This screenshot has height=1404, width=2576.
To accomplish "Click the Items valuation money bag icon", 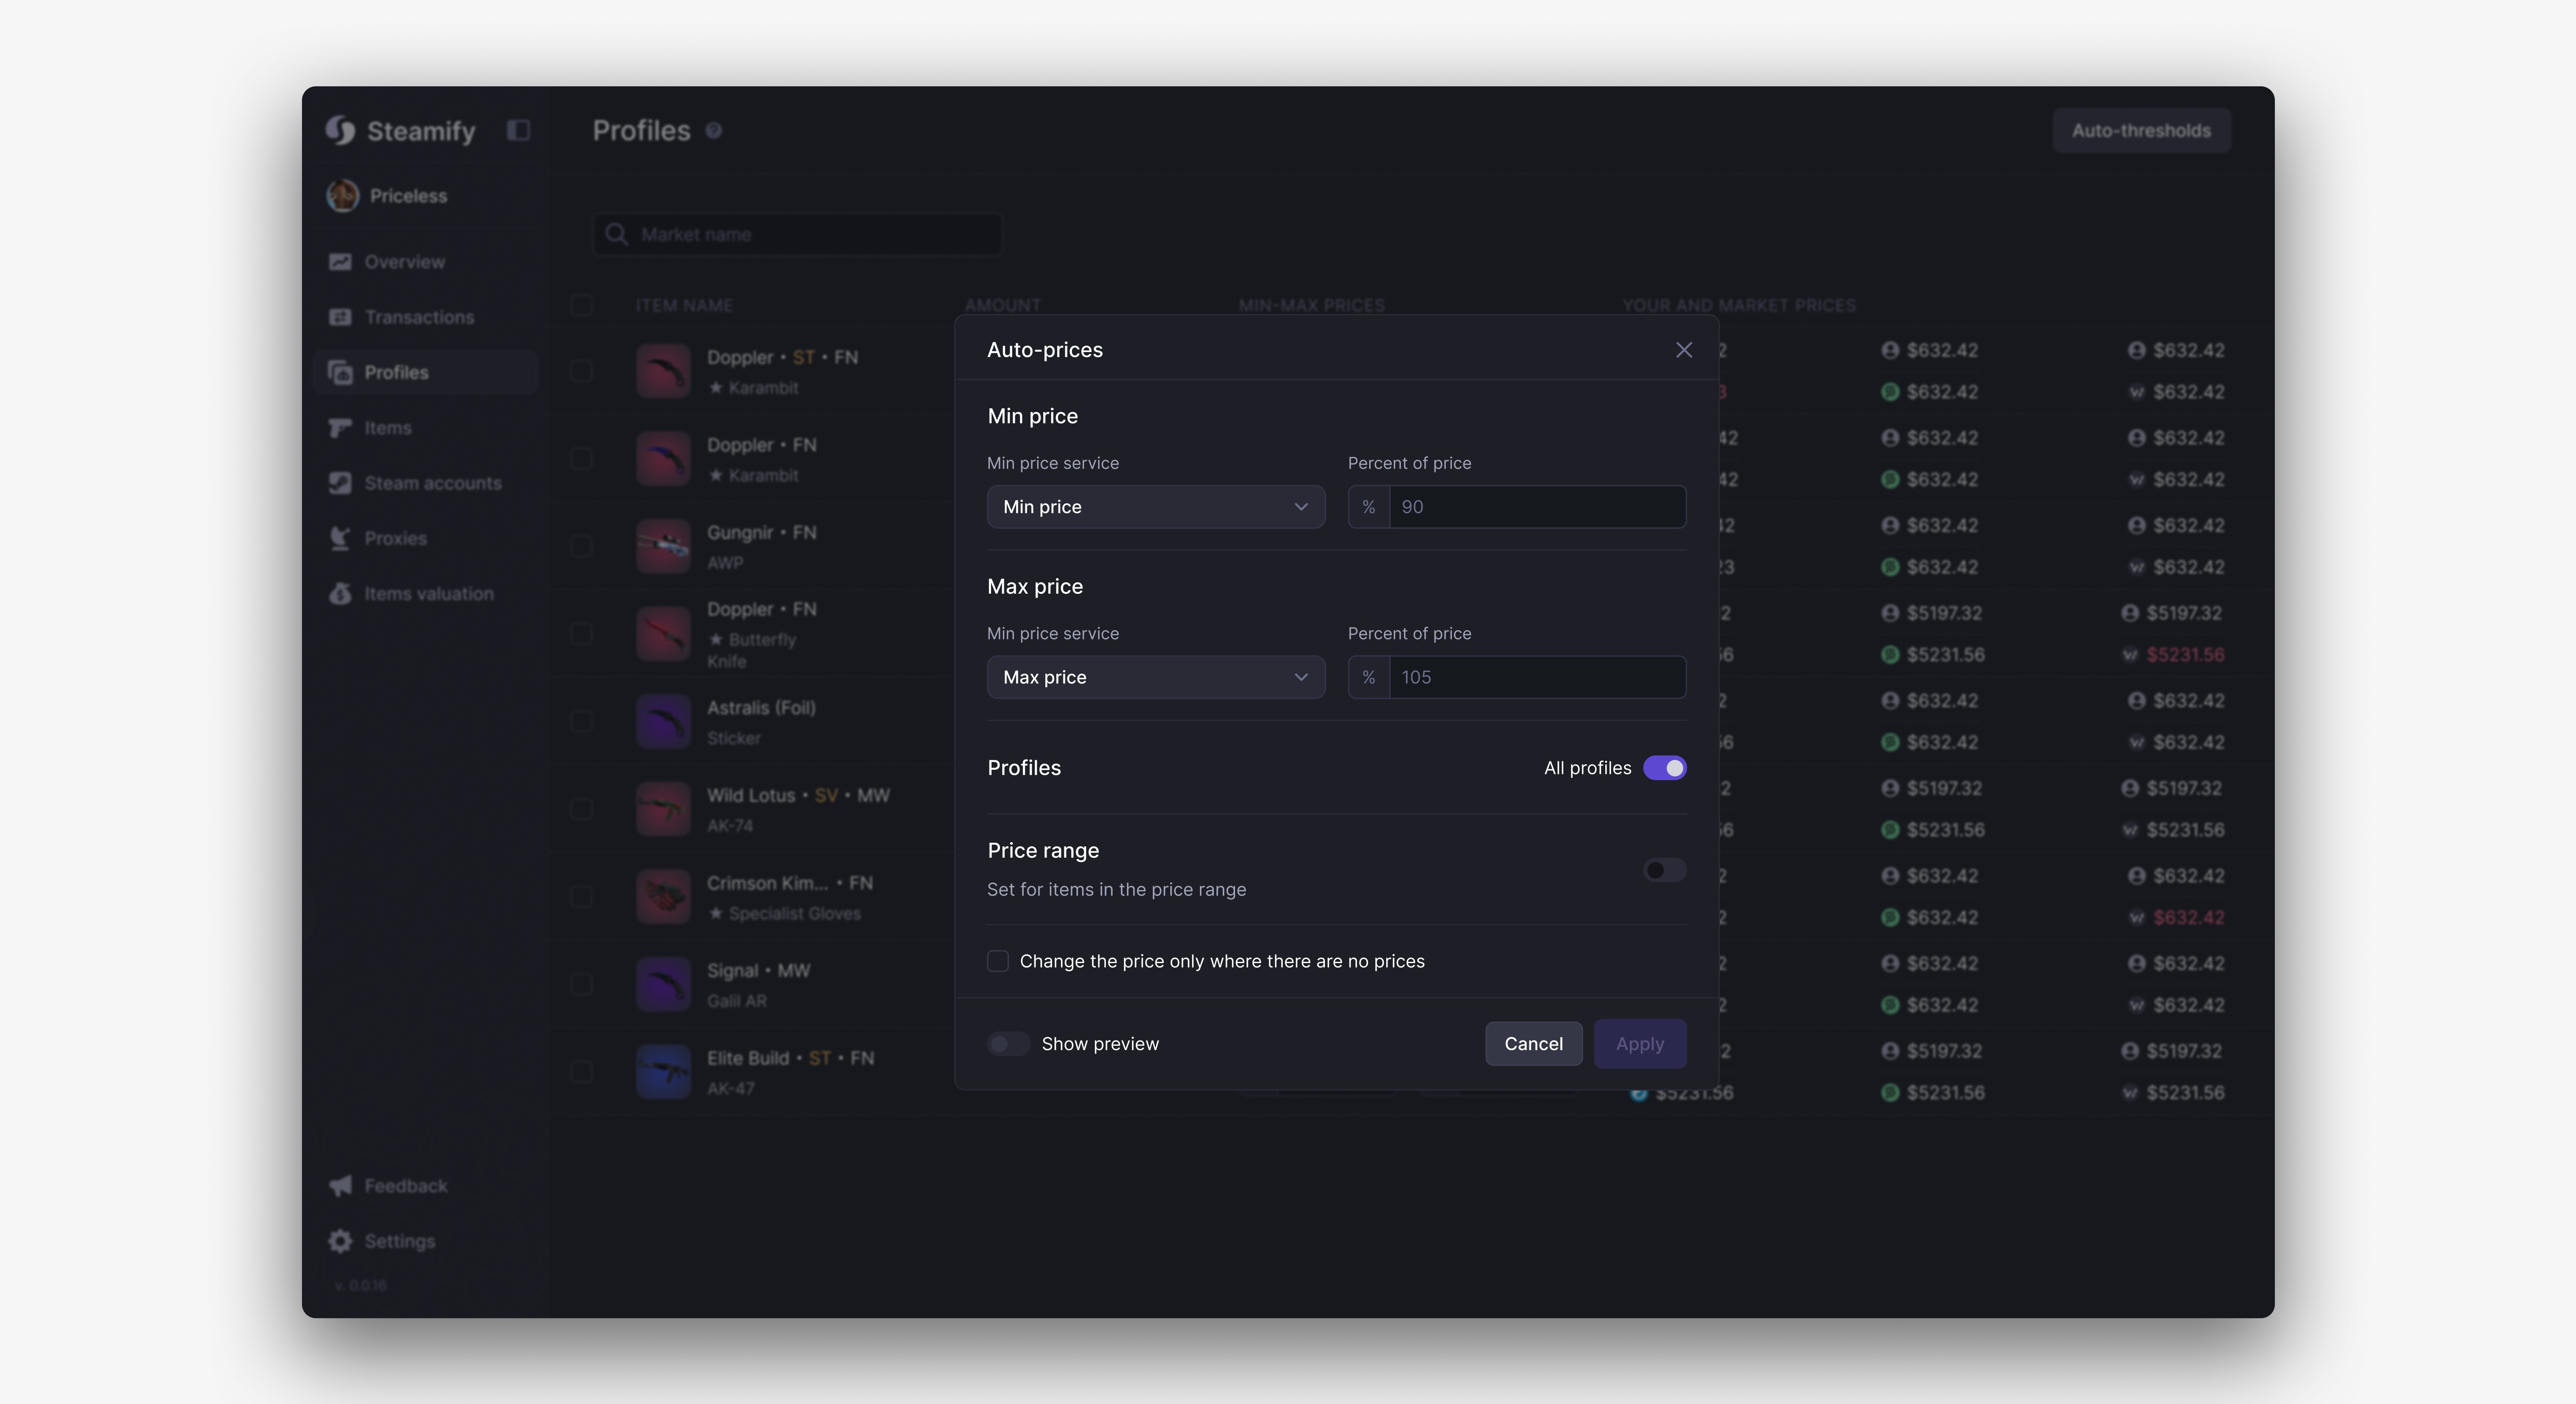I will point(340,594).
